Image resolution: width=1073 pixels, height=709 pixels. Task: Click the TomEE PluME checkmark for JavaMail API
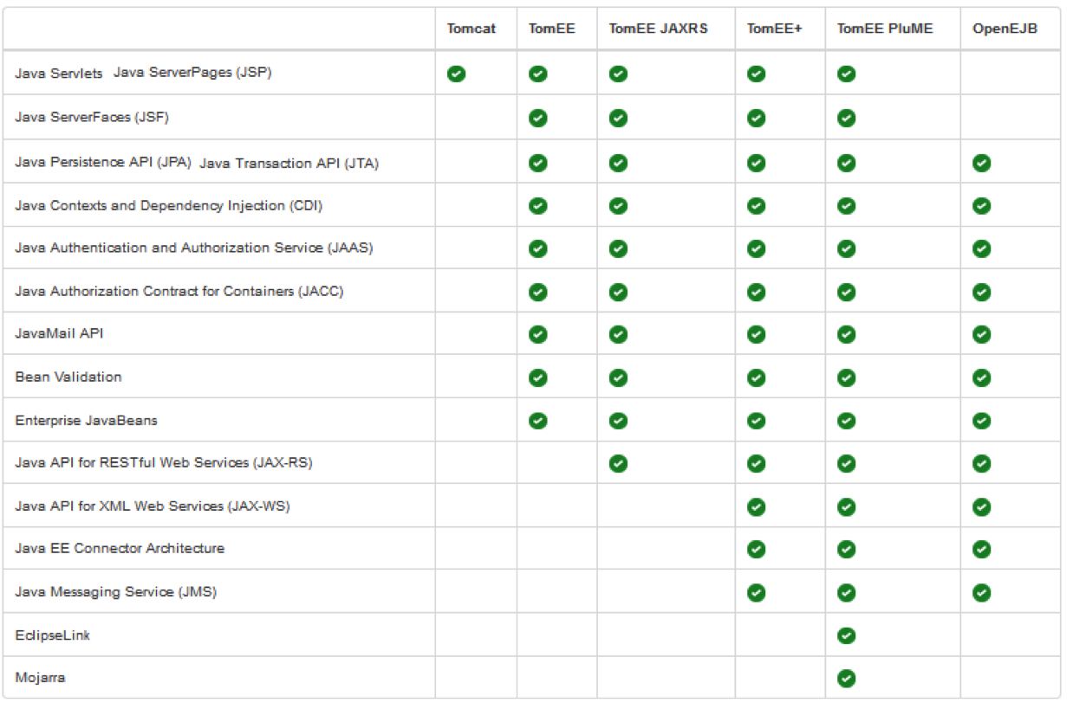847,334
